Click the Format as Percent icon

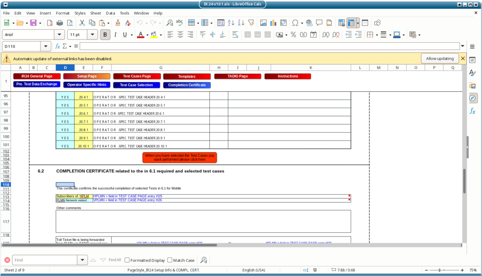click(x=293, y=34)
